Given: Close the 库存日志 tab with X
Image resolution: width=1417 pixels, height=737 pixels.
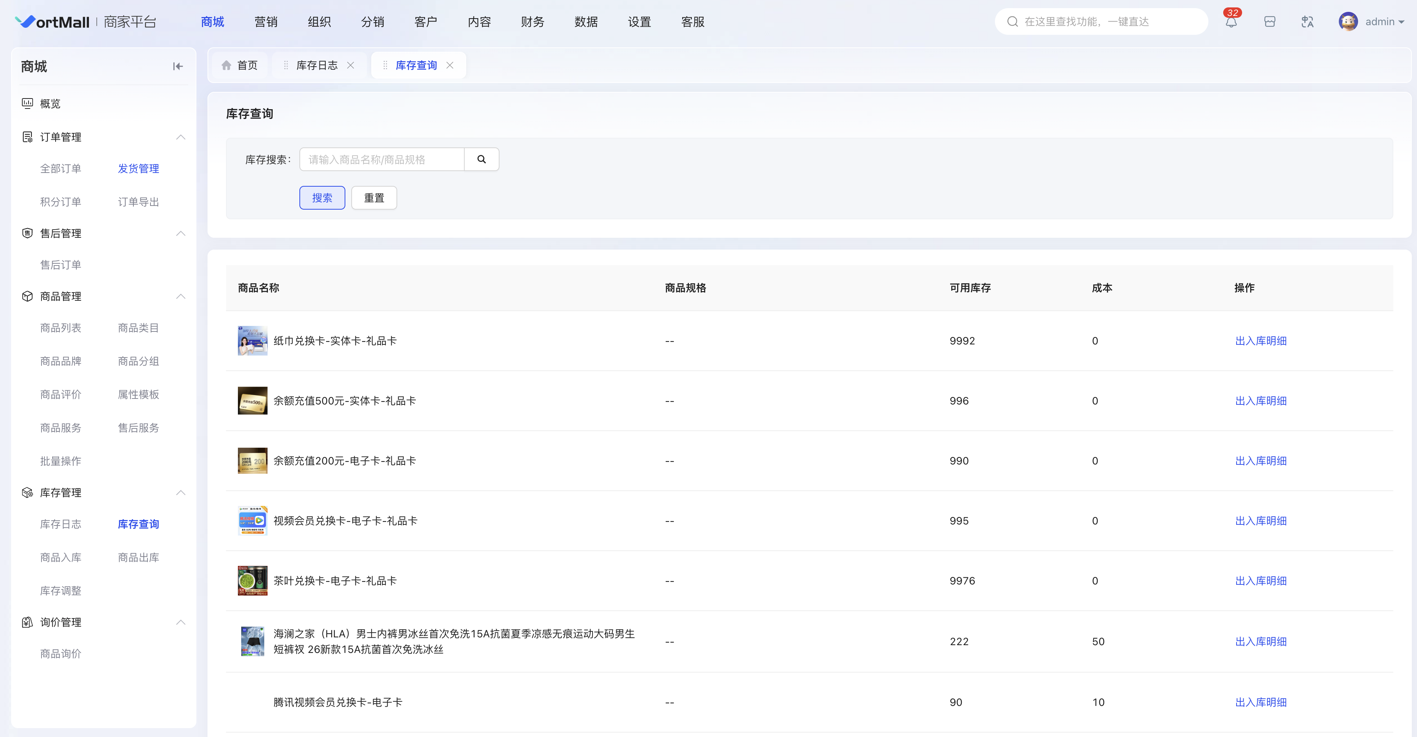Looking at the screenshot, I should click(351, 66).
